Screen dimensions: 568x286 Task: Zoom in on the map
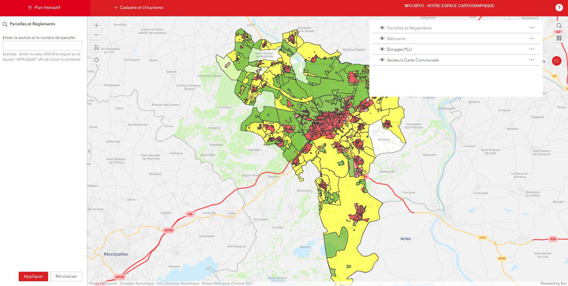96,26
